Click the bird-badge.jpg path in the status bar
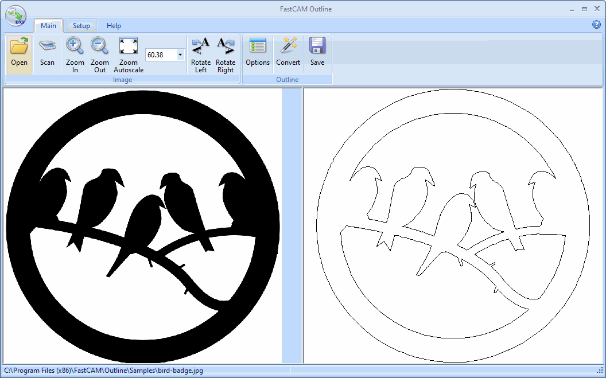Screen dimensions: 606x378 pos(103,371)
